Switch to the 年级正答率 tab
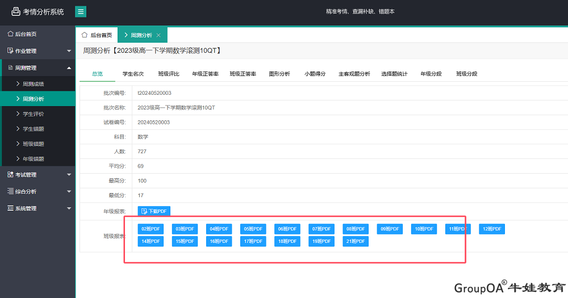 pyautogui.click(x=205, y=74)
